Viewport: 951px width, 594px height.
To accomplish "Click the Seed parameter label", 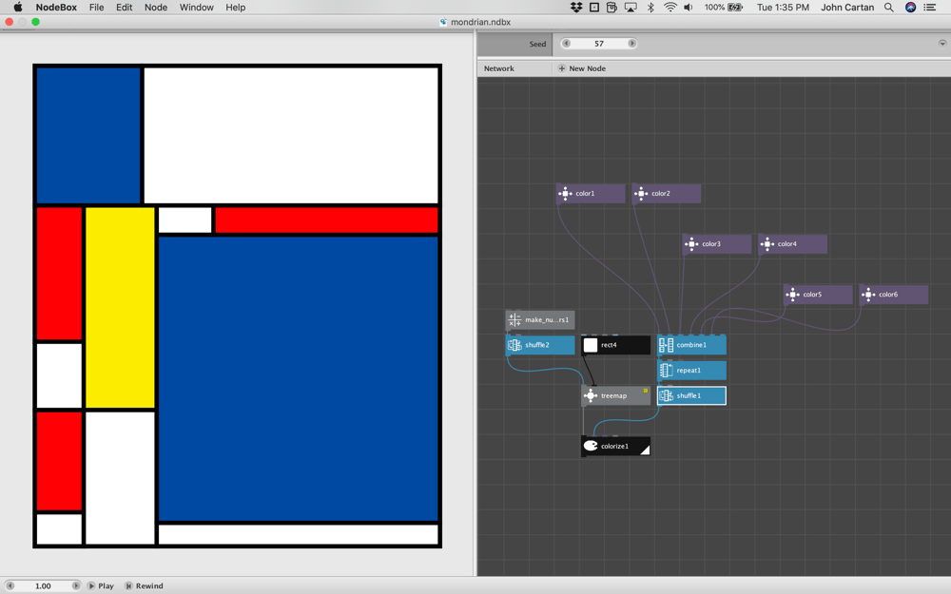I will (537, 44).
